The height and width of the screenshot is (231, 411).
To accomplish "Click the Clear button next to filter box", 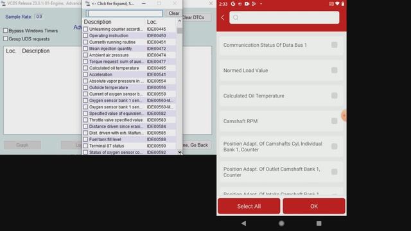I will 174,13.
